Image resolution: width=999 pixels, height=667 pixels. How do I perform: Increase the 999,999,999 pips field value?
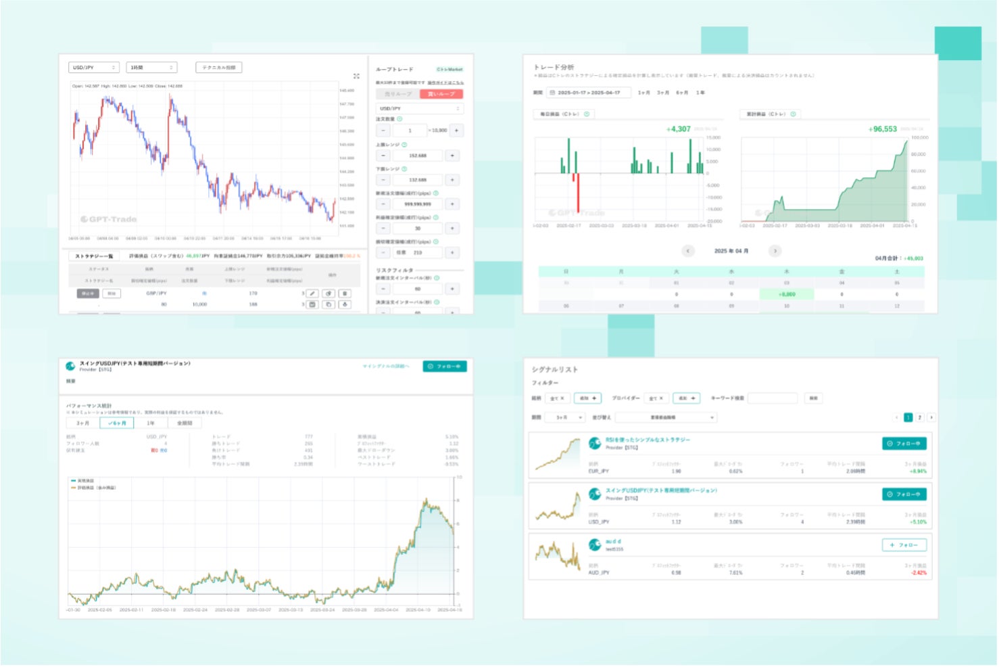[x=452, y=204]
